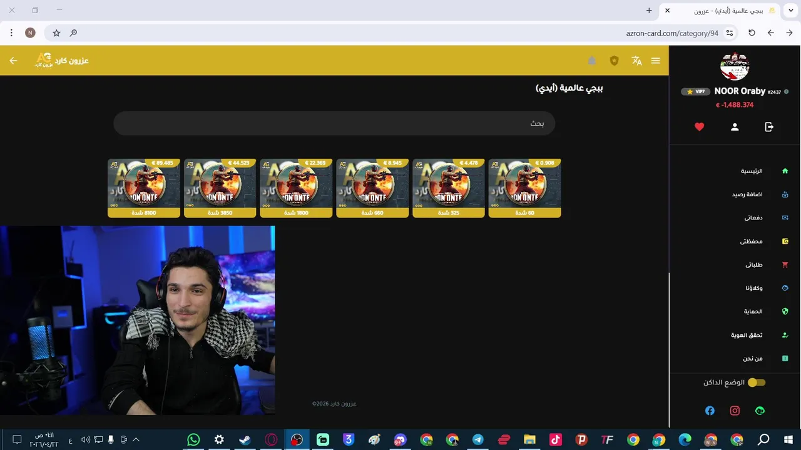This screenshot has width=801, height=450.
Task: Click the info dot beside user ID #2437
Action: click(x=787, y=91)
